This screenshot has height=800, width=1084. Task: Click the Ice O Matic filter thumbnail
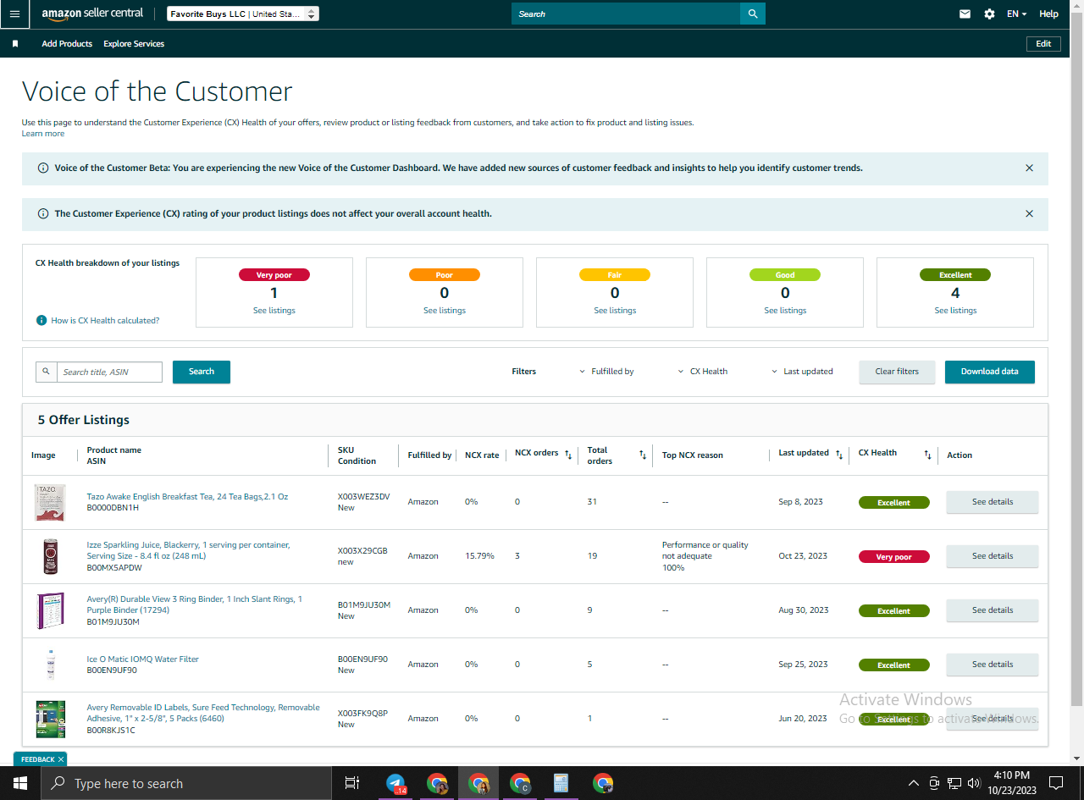(50, 665)
